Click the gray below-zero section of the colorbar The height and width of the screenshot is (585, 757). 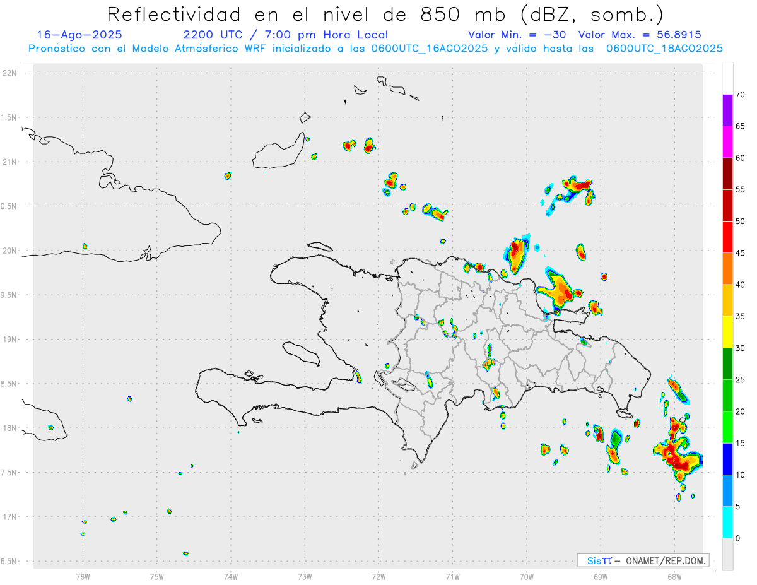click(727, 554)
